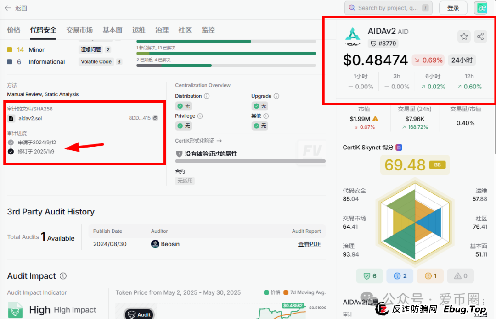496x319 pixels.
Task: Click the file icon beside aidav2.sol
Action: click(x=11, y=118)
